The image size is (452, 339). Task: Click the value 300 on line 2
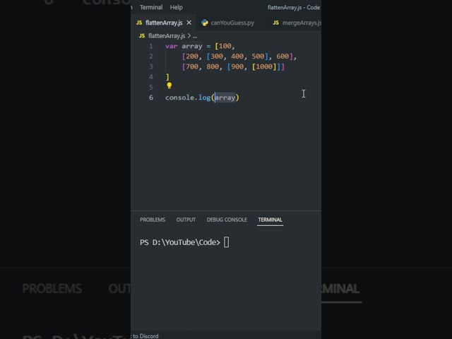(217, 56)
